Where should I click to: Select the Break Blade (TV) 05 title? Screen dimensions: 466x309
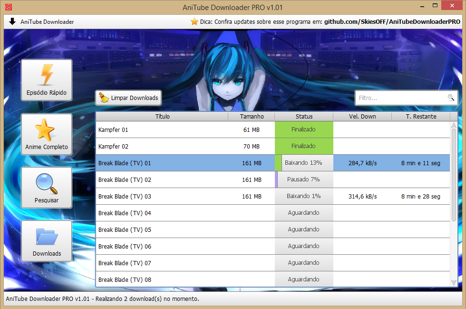(125, 230)
